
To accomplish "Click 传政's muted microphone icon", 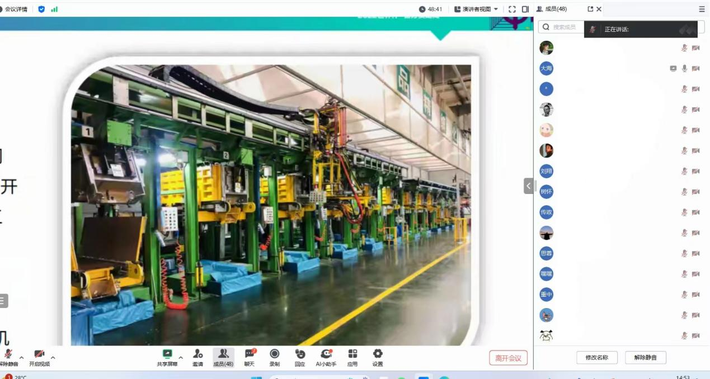I will [x=684, y=212].
